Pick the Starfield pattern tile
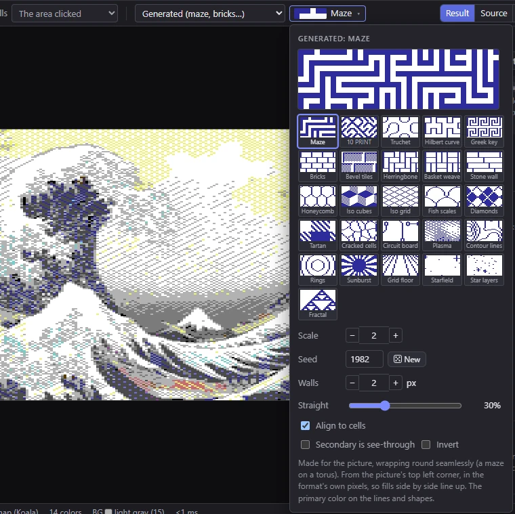 [442, 270]
